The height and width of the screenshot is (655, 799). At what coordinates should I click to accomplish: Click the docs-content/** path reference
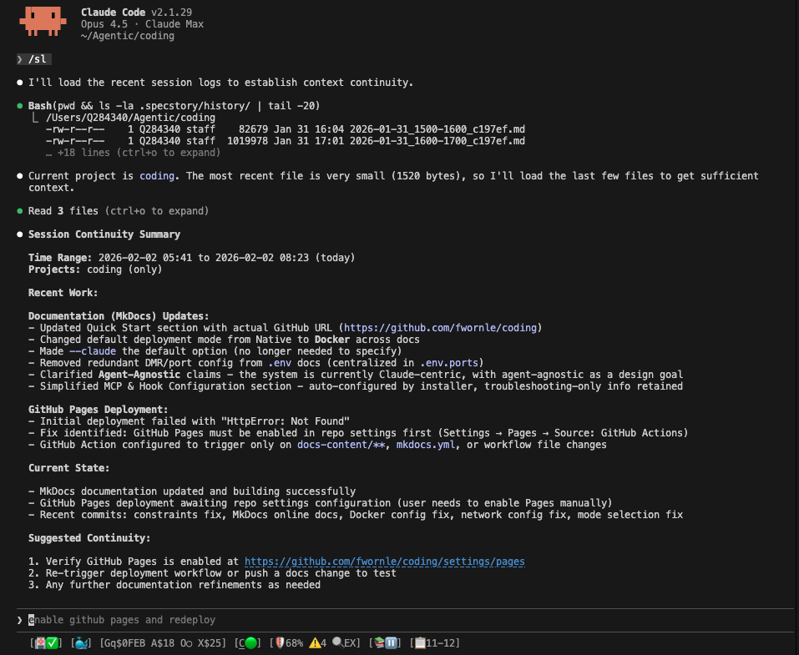pos(341,445)
